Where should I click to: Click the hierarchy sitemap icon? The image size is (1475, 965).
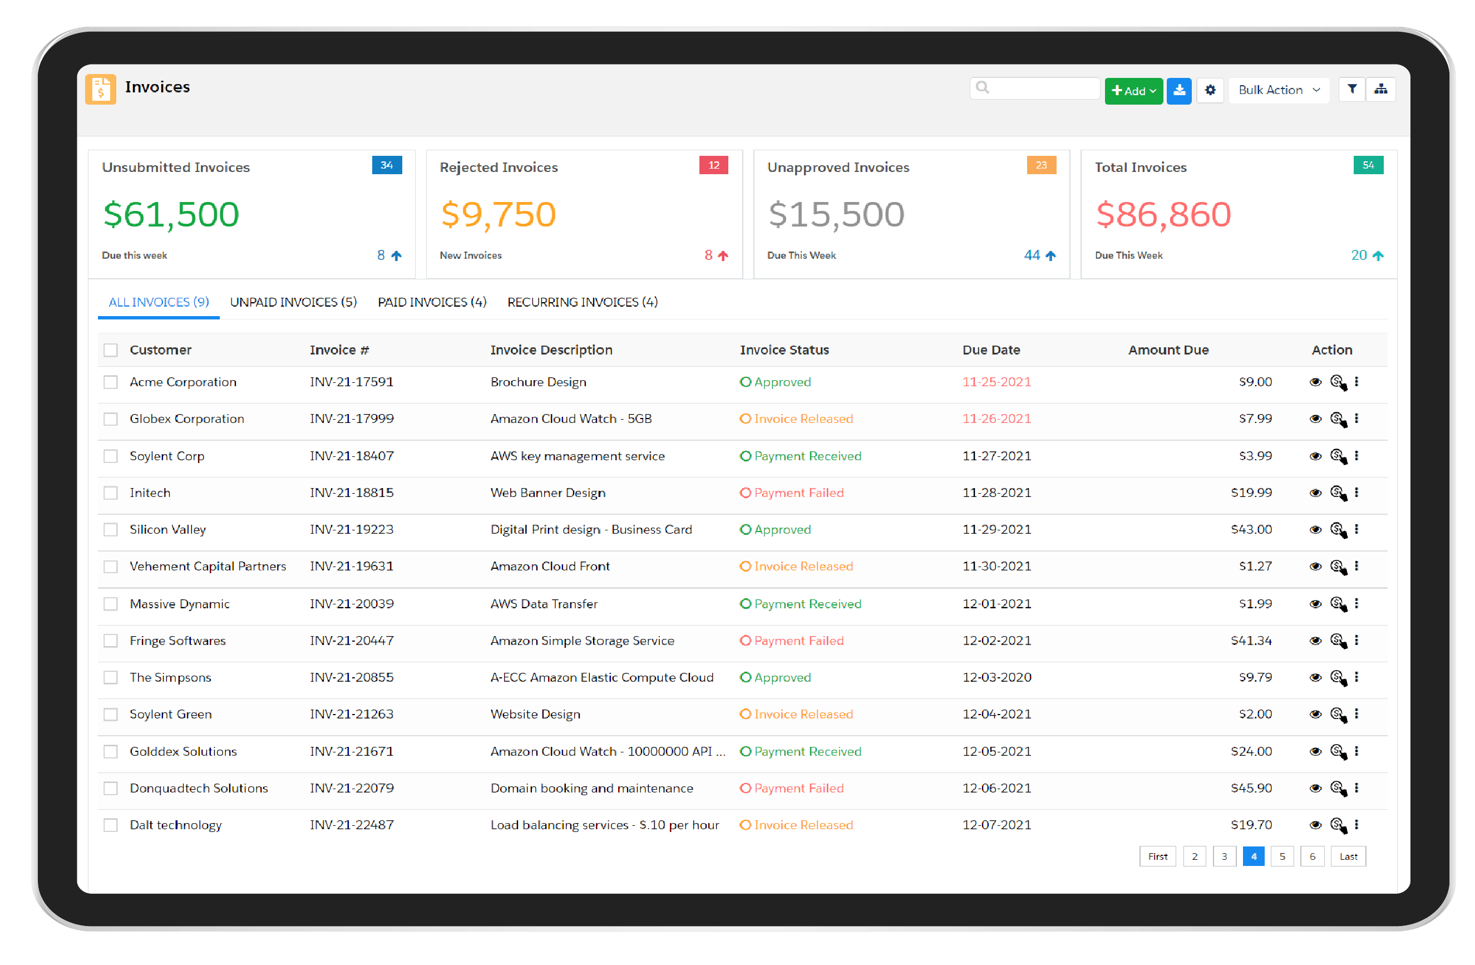pos(1380,90)
